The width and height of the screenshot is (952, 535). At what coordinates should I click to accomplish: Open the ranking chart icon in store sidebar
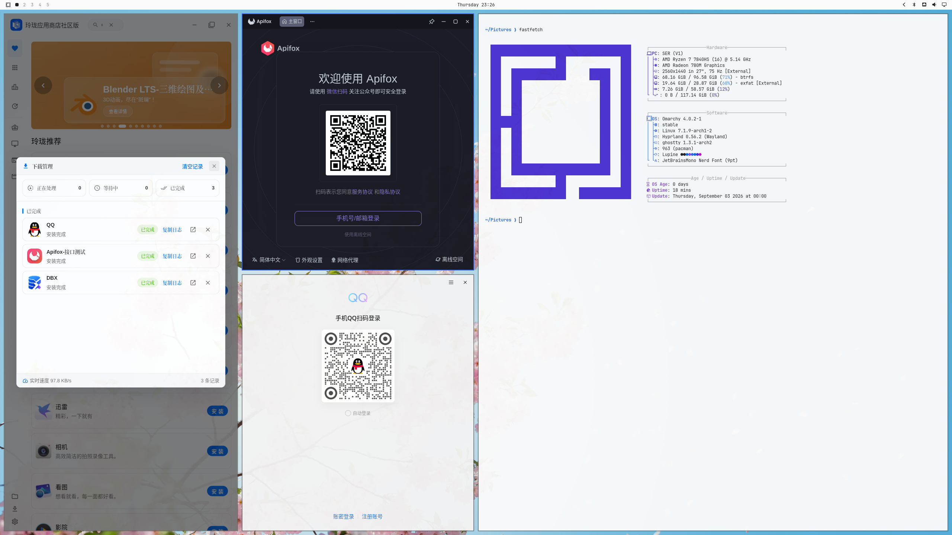click(15, 87)
